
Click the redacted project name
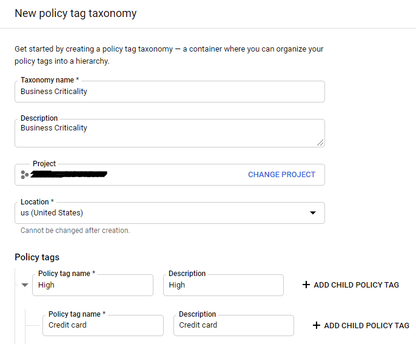click(69, 175)
